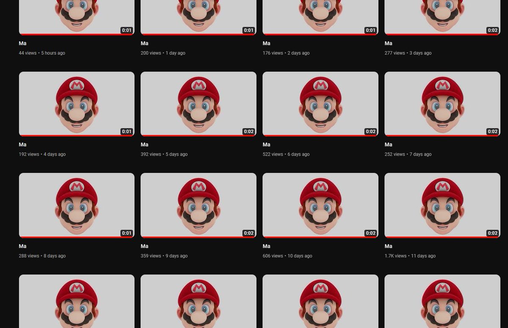Click the Ma title above 252 views
This screenshot has width=508, height=328.
pyautogui.click(x=388, y=145)
